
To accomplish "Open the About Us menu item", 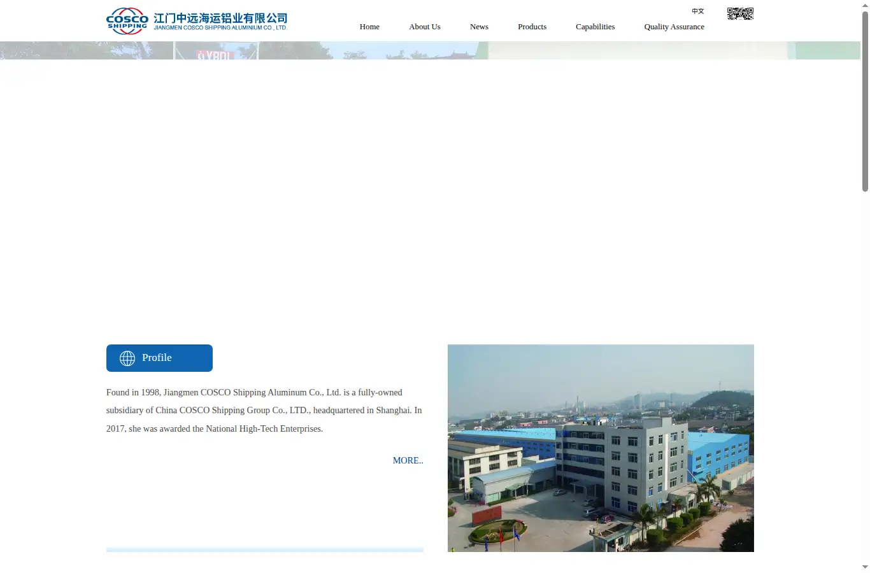I will (425, 27).
